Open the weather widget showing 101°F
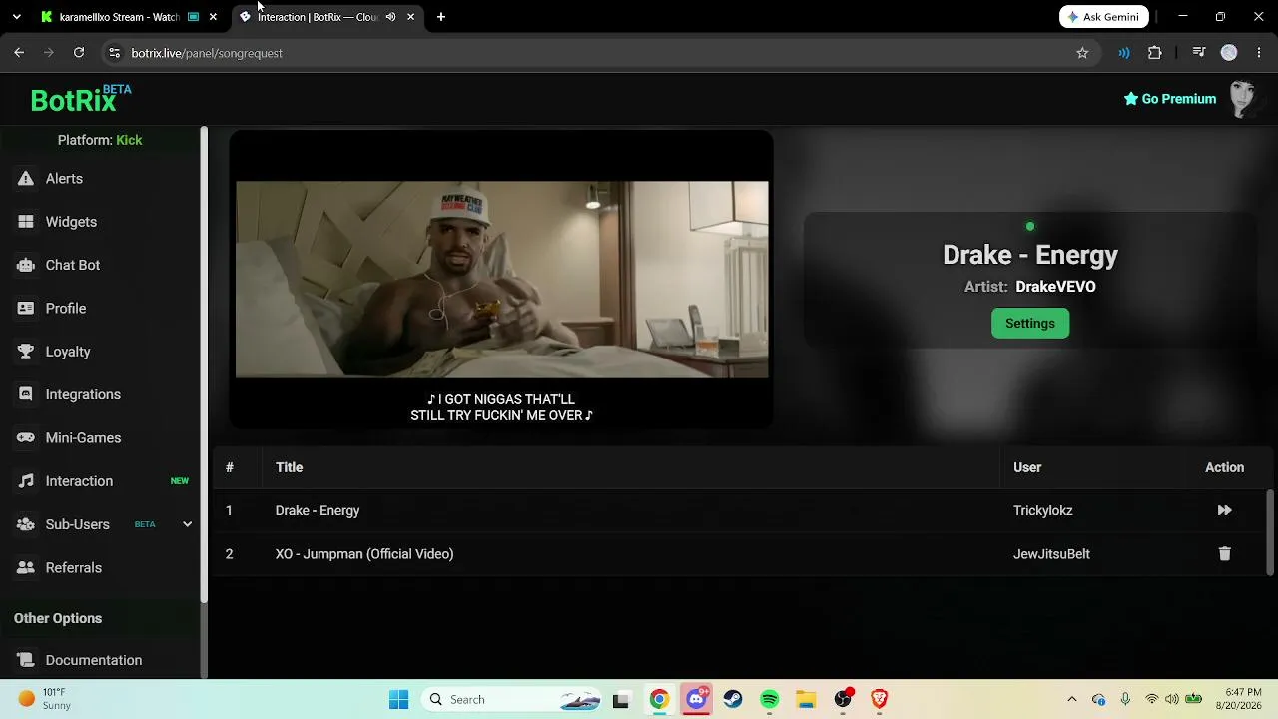 click(44, 699)
